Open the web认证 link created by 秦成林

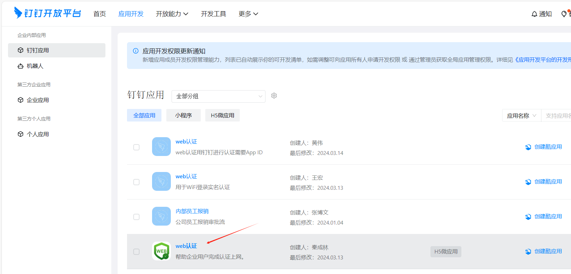pos(186,246)
